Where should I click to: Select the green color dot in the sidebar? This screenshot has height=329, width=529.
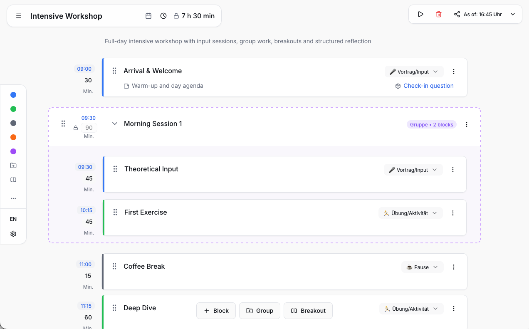pos(13,109)
